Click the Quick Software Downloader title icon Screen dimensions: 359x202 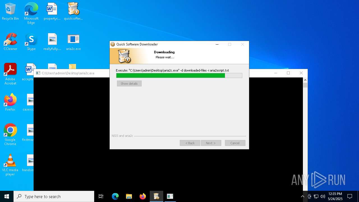click(113, 44)
